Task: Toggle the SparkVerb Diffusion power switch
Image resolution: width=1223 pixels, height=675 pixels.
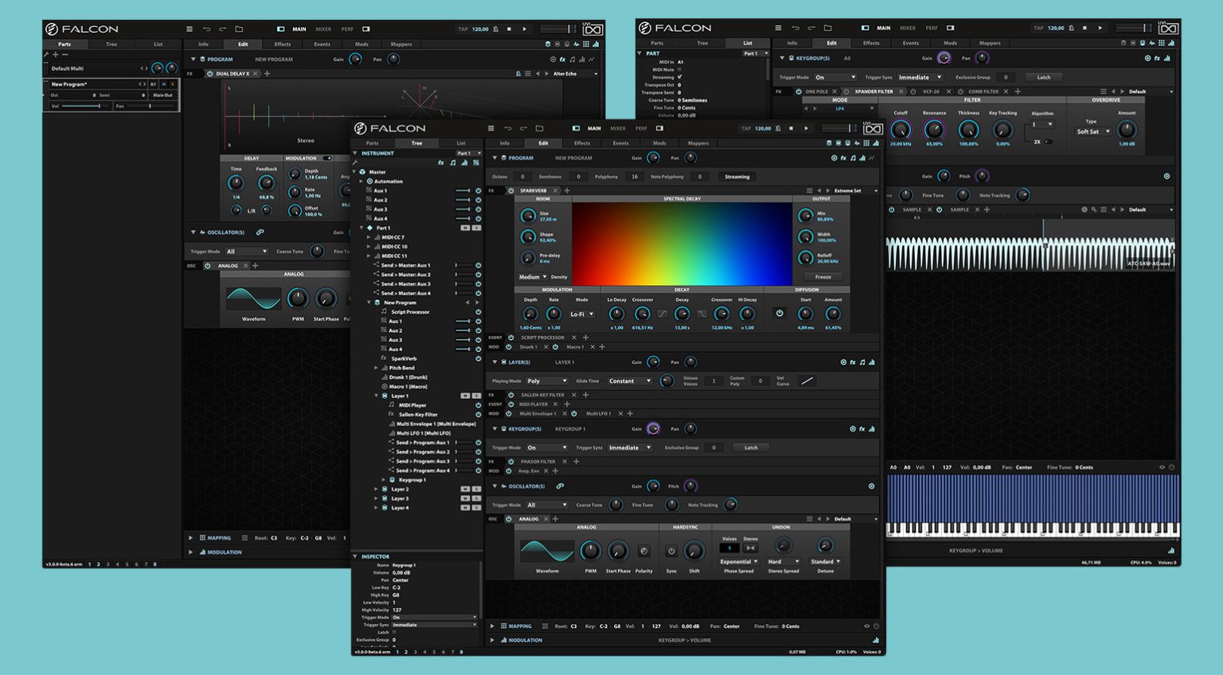Action: (x=780, y=314)
